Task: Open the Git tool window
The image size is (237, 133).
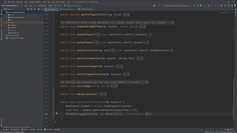Action: (x=40, y=130)
